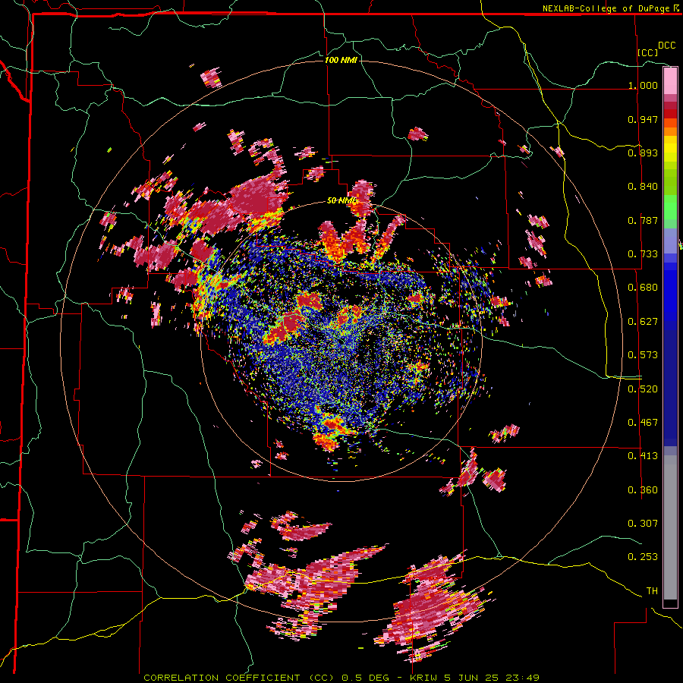Image resolution: width=683 pixels, height=683 pixels.
Task: Select the 0.360 legend value
Action: (643, 490)
